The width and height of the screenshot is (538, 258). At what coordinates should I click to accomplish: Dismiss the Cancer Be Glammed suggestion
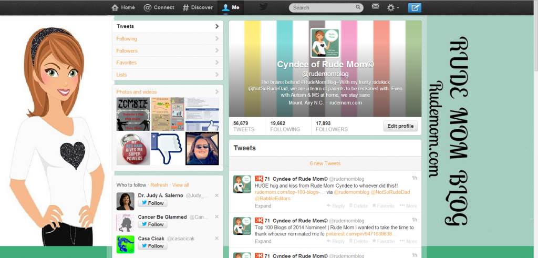pos(216,217)
